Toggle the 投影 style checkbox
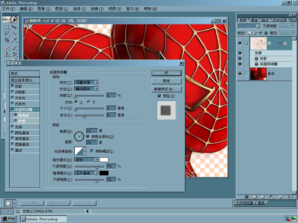This screenshot has width=298, height=223. coord(13,86)
